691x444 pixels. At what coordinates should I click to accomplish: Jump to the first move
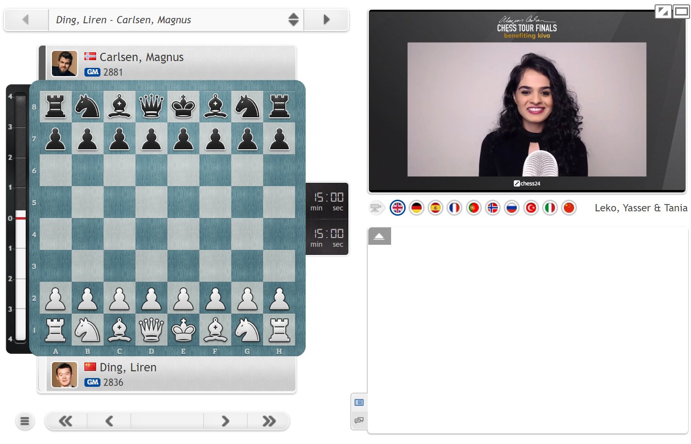point(66,421)
